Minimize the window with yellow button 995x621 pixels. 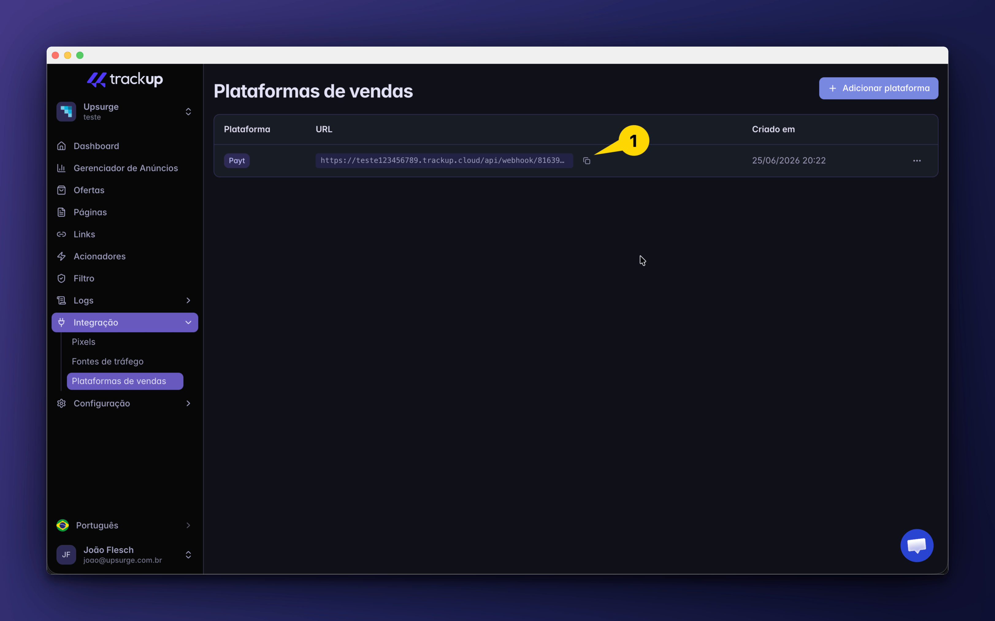click(x=68, y=55)
